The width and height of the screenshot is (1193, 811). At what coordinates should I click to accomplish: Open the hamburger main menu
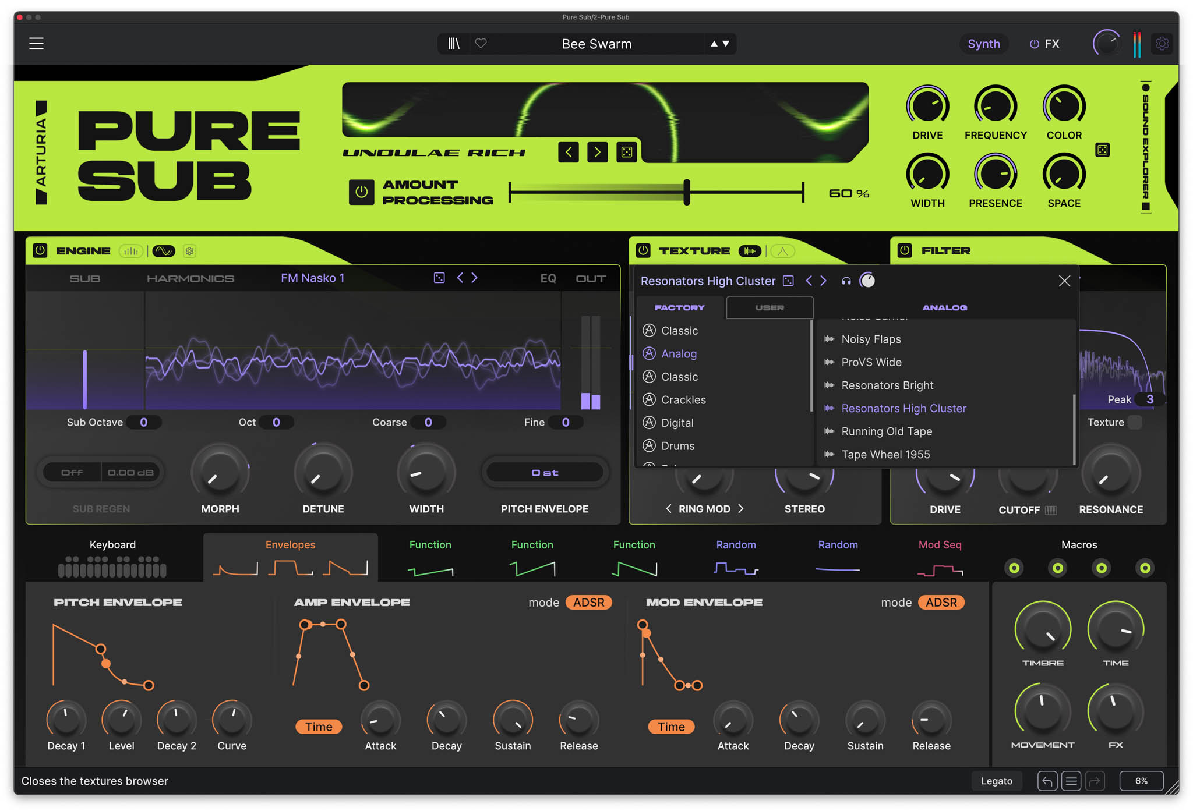(x=36, y=44)
